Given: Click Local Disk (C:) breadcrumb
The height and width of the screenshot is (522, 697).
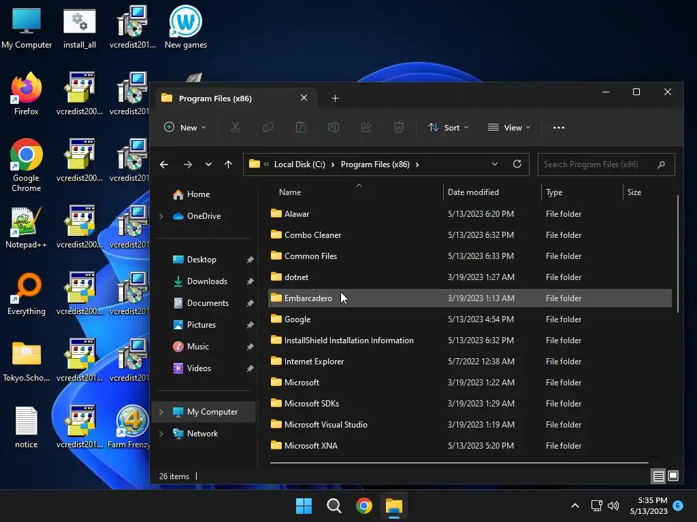Looking at the screenshot, I should (299, 164).
